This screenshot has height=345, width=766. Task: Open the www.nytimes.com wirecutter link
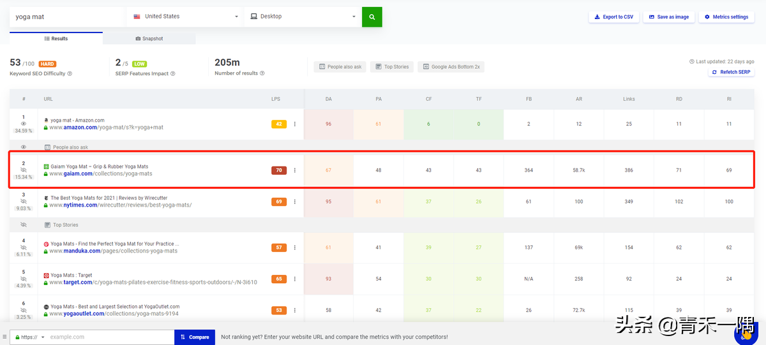(x=121, y=205)
